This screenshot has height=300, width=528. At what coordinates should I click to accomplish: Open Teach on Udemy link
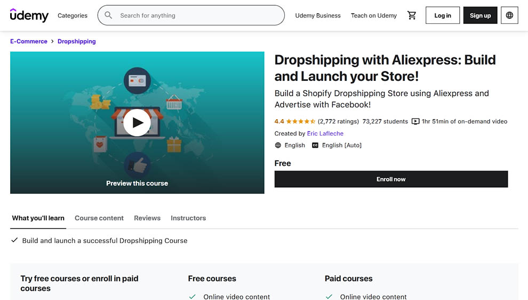coord(374,15)
